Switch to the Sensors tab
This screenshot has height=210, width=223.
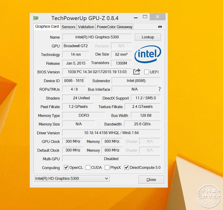pyautogui.click(x=68, y=27)
